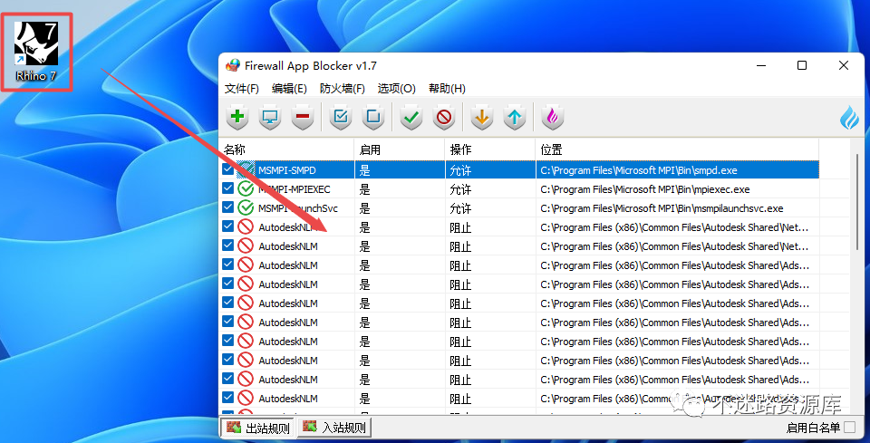Image resolution: width=870 pixels, height=443 pixels.
Task: Sort by the 启用 column header
Action: 400,149
